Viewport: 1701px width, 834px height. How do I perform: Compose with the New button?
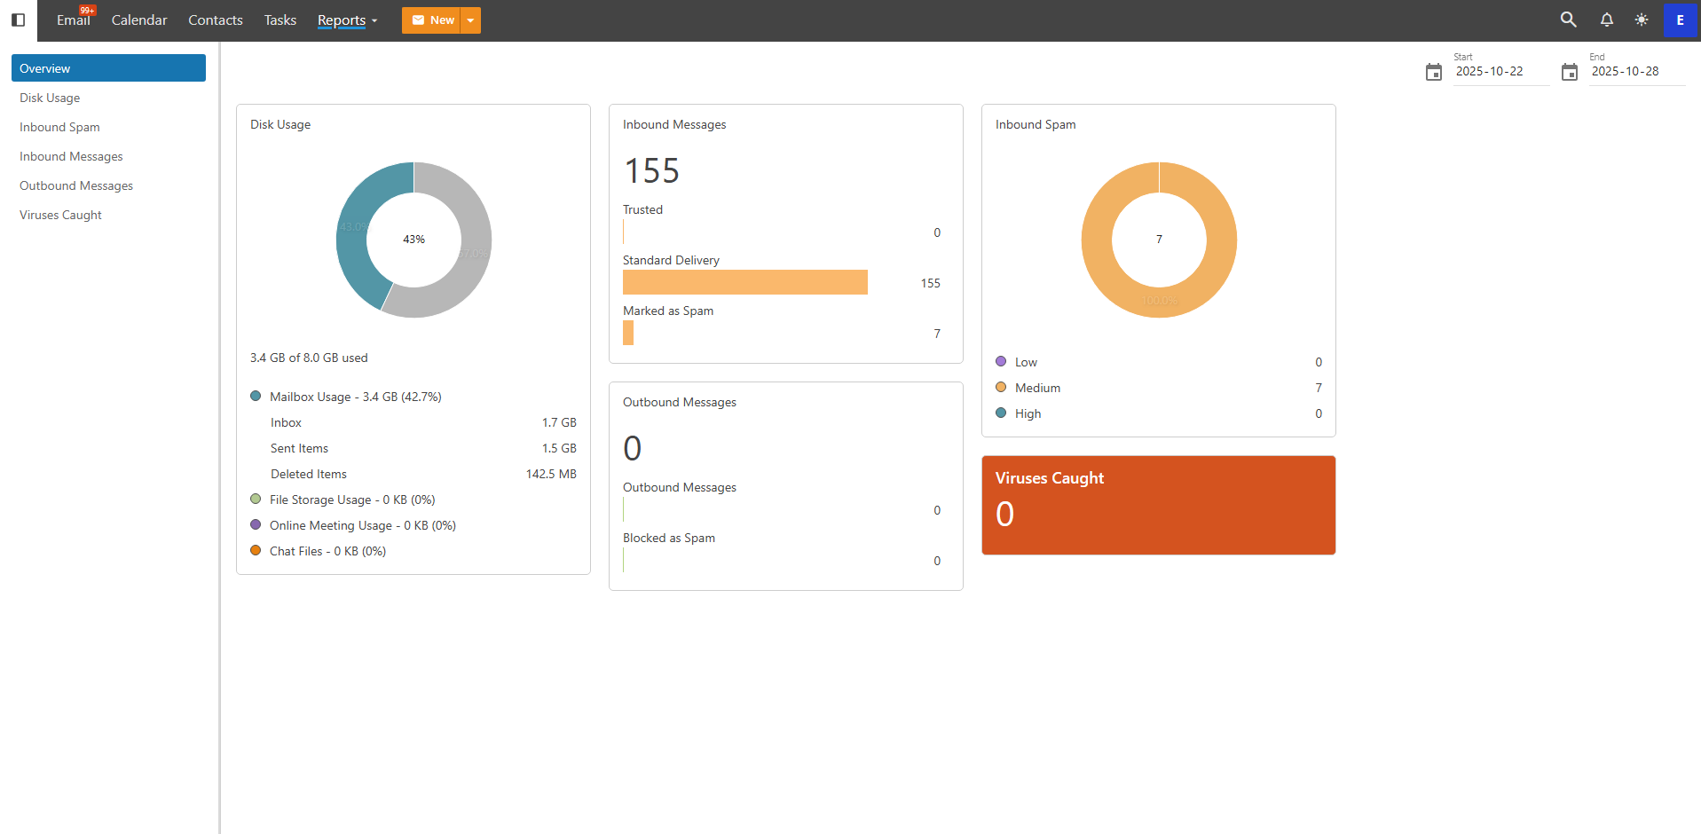tap(432, 20)
